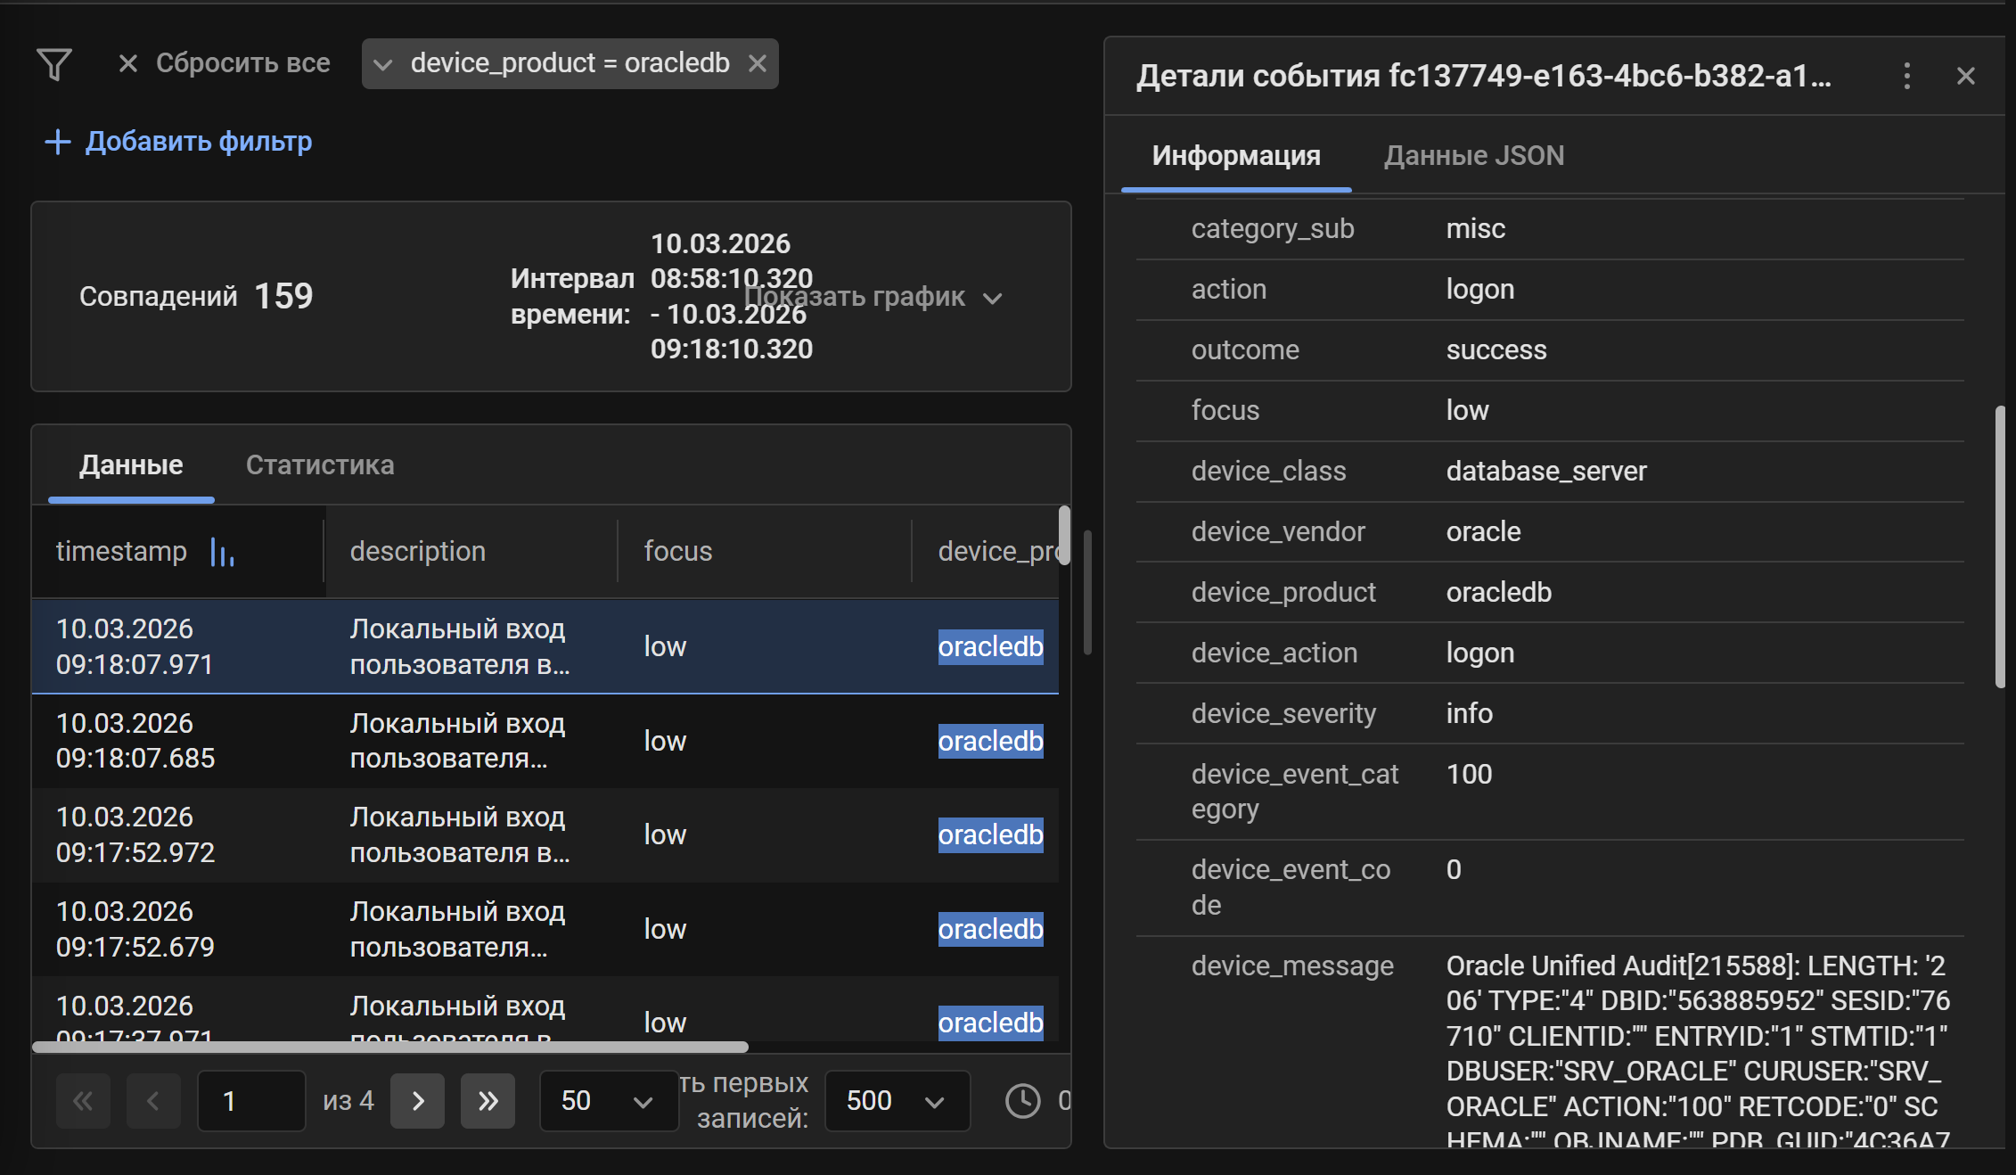Switch to the Статистика tab
This screenshot has width=2016, height=1175.
(x=319, y=464)
